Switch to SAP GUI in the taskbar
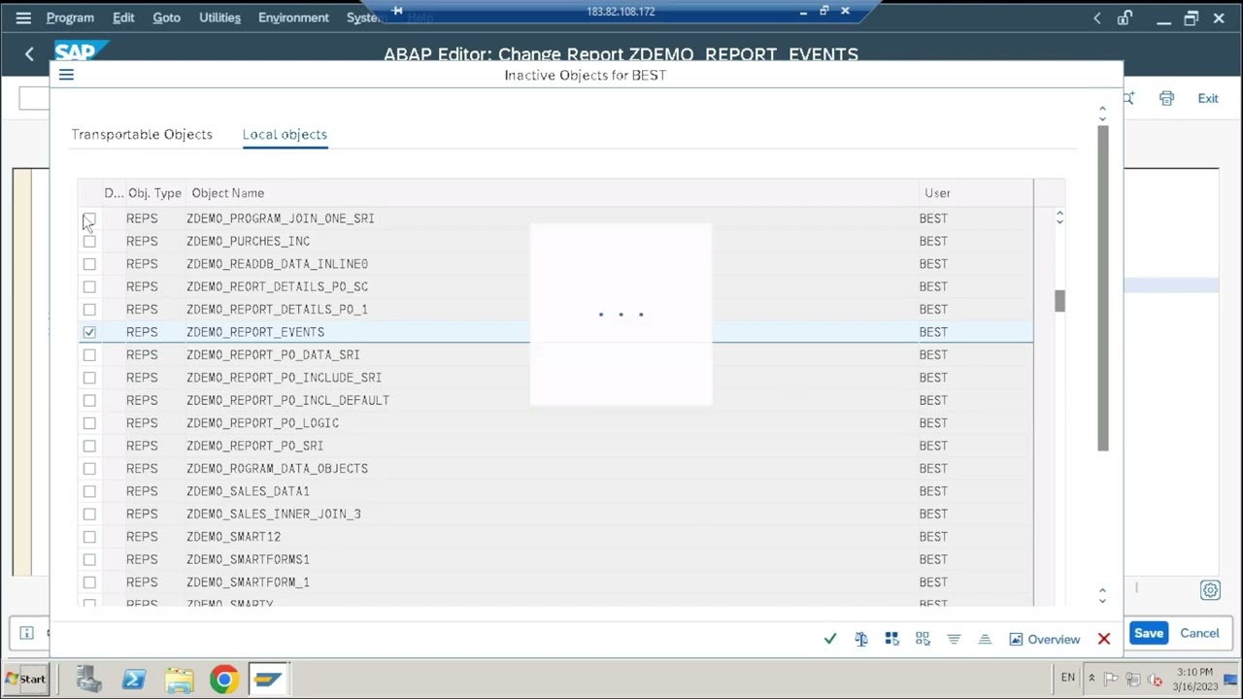The height and width of the screenshot is (699, 1243). (x=269, y=680)
